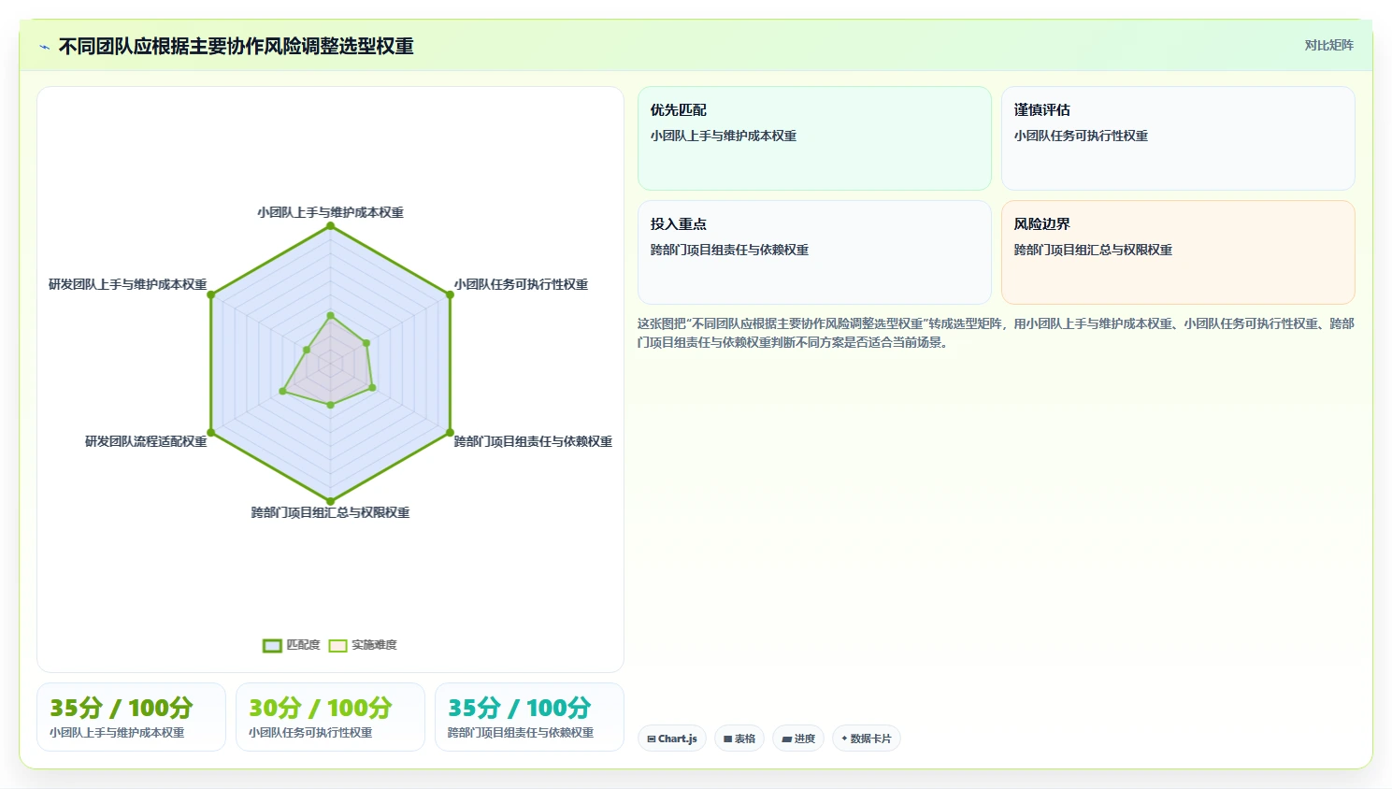Click the top vertex of outer radar hexagon

(330, 225)
